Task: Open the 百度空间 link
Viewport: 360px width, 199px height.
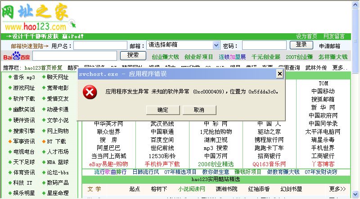Action: click(162, 140)
